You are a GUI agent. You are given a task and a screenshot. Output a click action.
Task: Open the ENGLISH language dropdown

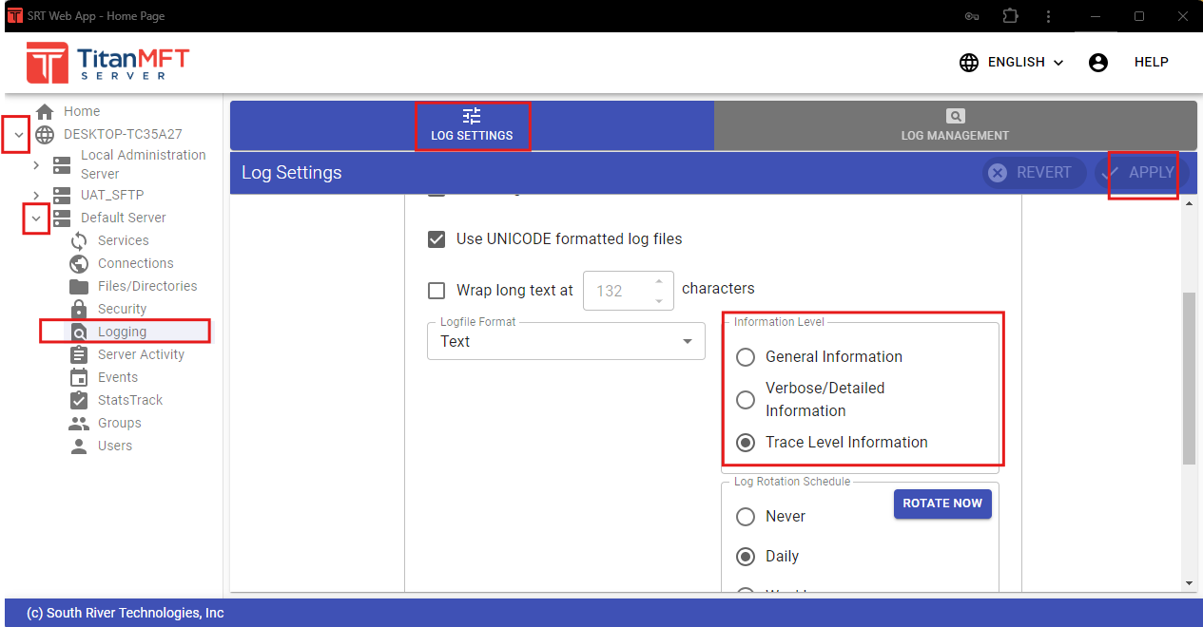coord(1012,63)
